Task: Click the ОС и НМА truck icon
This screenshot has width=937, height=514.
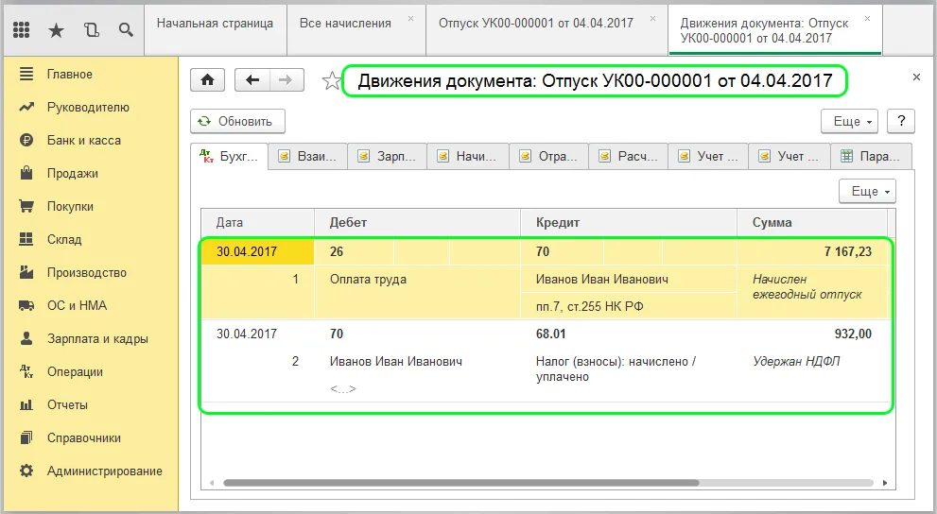Action: pyautogui.click(x=26, y=305)
